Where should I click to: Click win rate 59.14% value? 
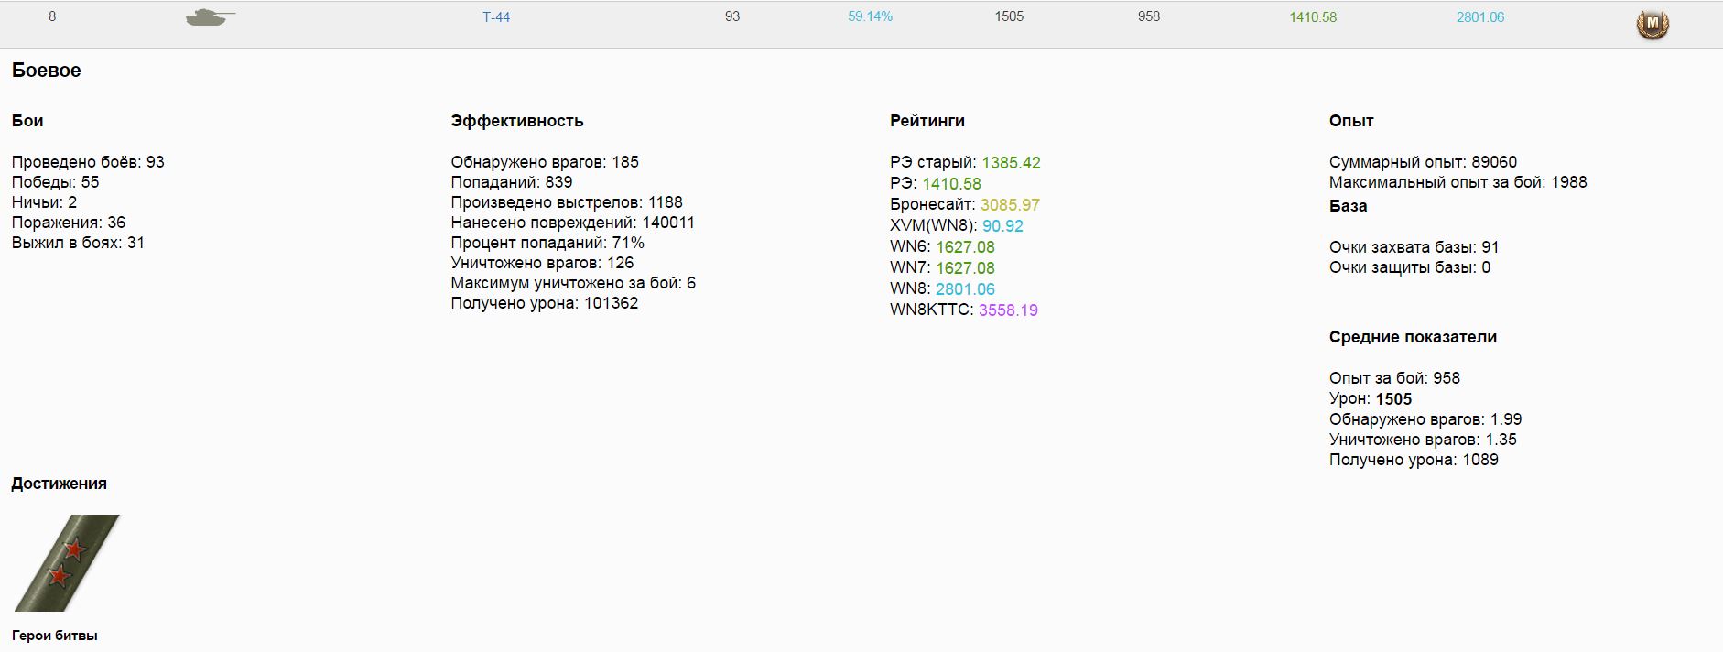pos(870,16)
